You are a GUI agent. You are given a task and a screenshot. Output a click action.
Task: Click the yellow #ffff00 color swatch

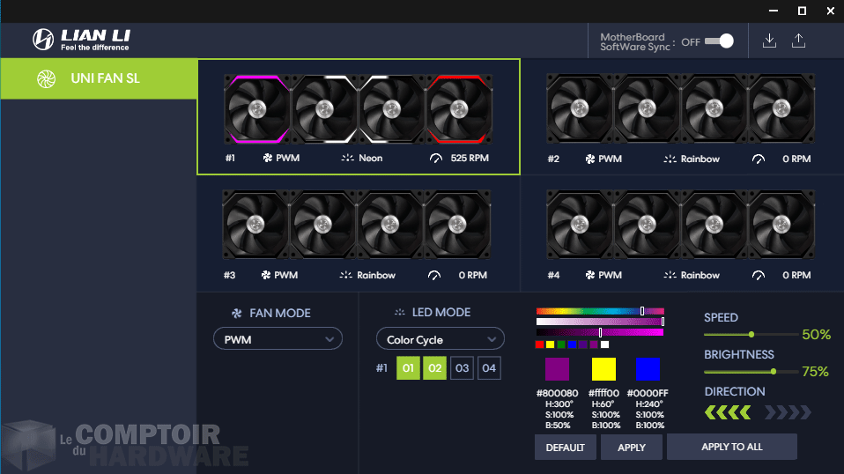point(603,368)
